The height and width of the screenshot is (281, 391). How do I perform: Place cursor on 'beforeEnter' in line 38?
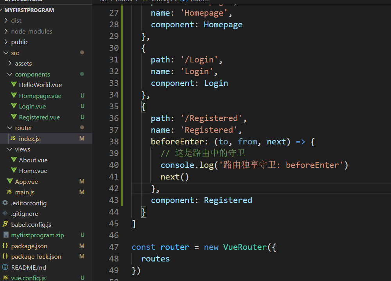click(x=177, y=142)
